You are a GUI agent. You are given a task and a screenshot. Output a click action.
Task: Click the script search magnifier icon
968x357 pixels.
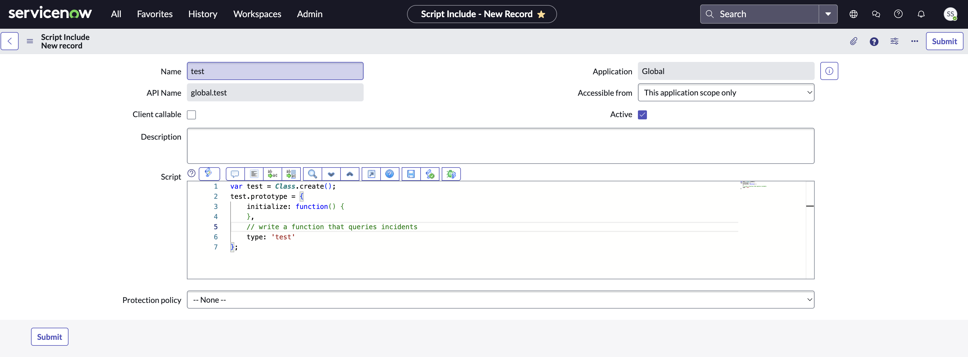point(312,174)
